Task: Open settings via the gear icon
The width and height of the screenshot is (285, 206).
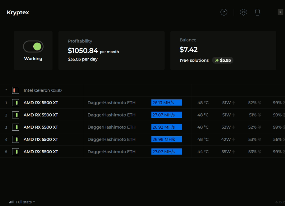Action: click(x=243, y=12)
